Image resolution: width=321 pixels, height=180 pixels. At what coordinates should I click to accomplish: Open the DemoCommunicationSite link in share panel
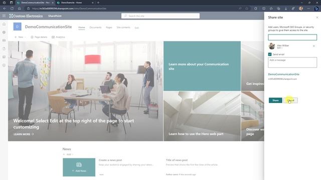[x=283, y=74]
